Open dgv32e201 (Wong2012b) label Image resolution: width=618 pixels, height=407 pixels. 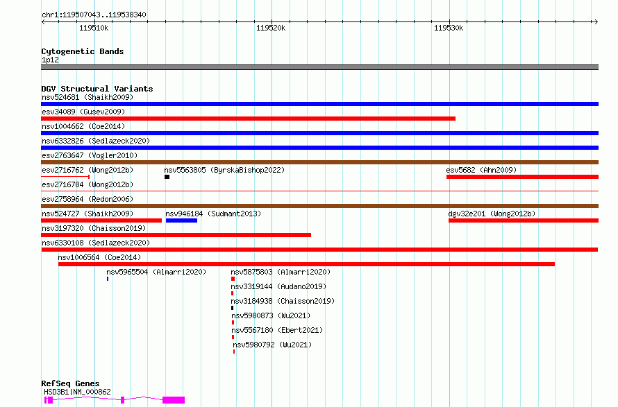pos(492,214)
